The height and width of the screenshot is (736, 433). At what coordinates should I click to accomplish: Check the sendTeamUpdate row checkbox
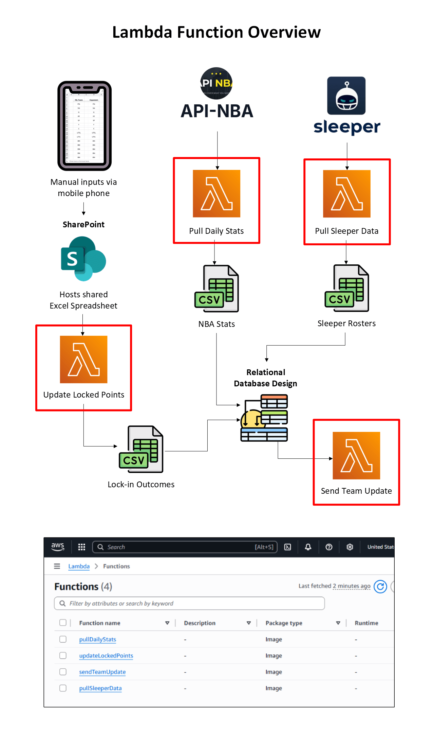pyautogui.click(x=63, y=672)
